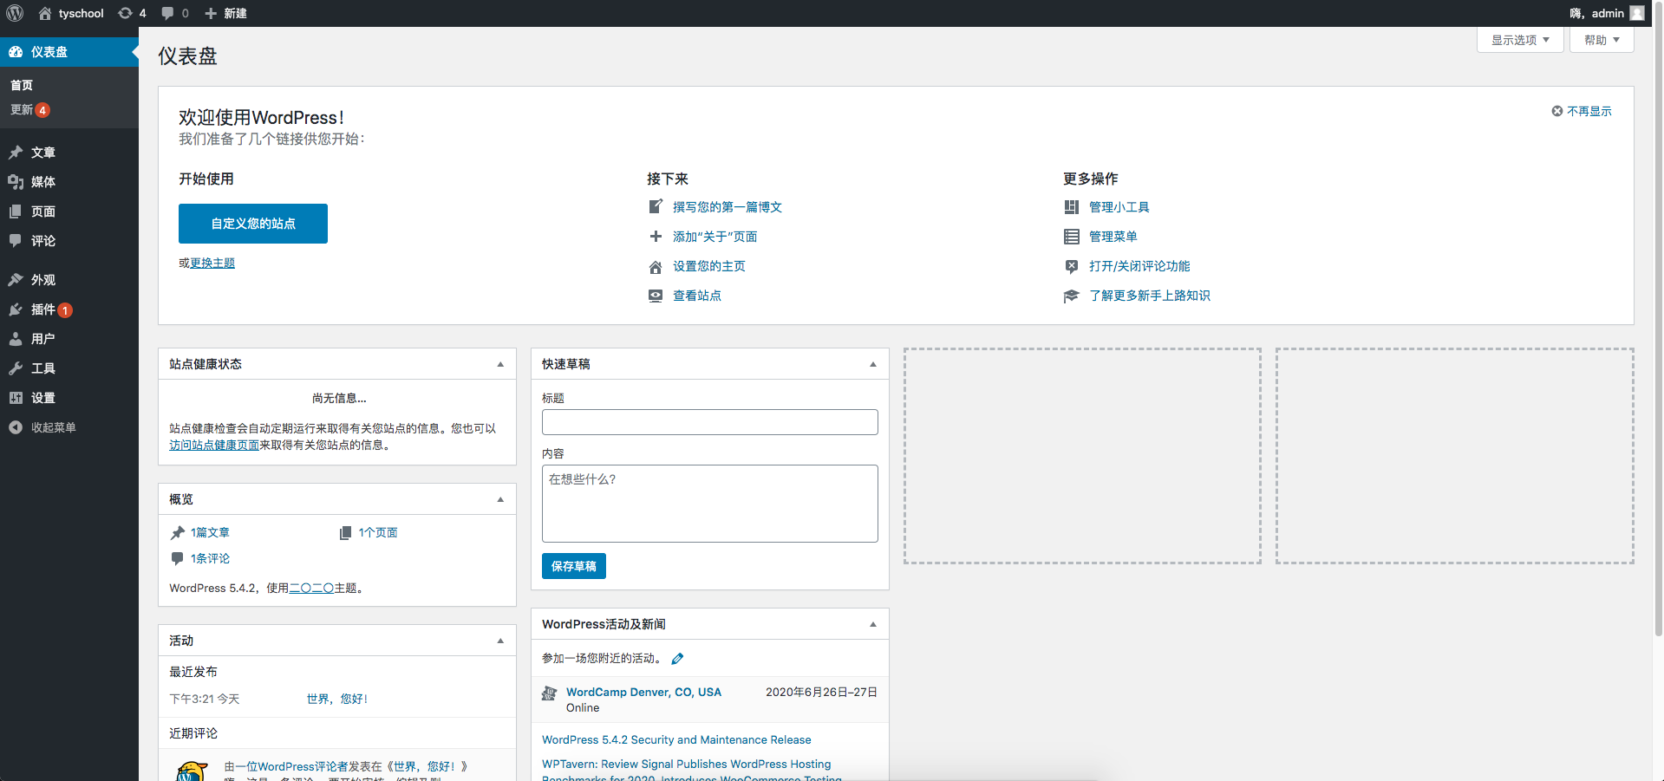Click the home icon next to tyschool
This screenshot has height=781, width=1664.
click(x=45, y=13)
